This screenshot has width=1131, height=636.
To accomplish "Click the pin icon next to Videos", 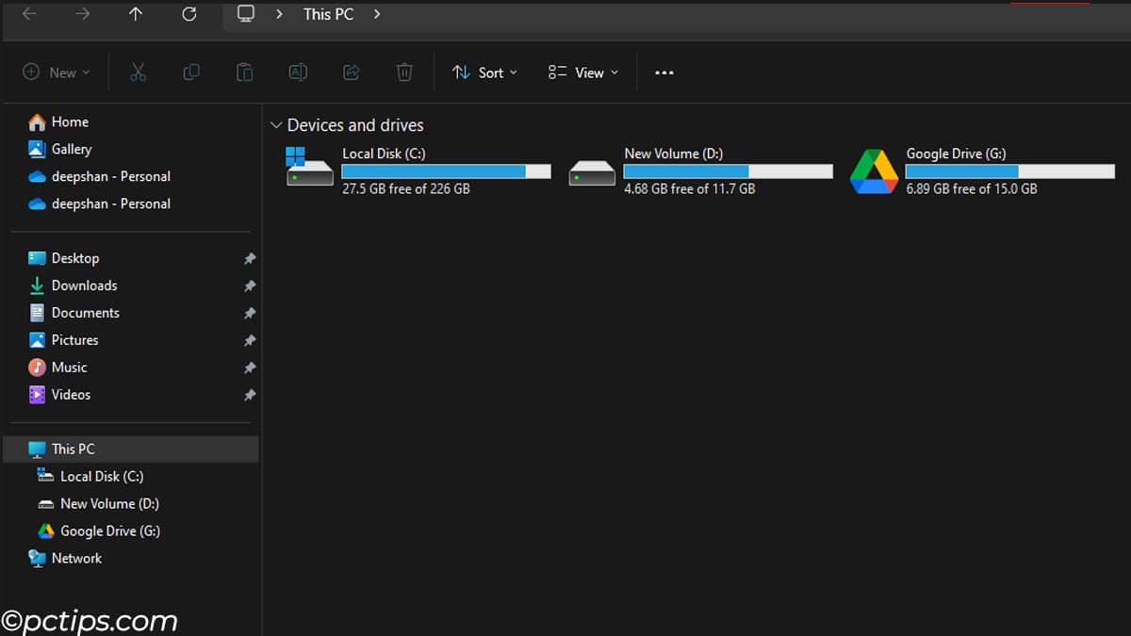I will pyautogui.click(x=250, y=396).
